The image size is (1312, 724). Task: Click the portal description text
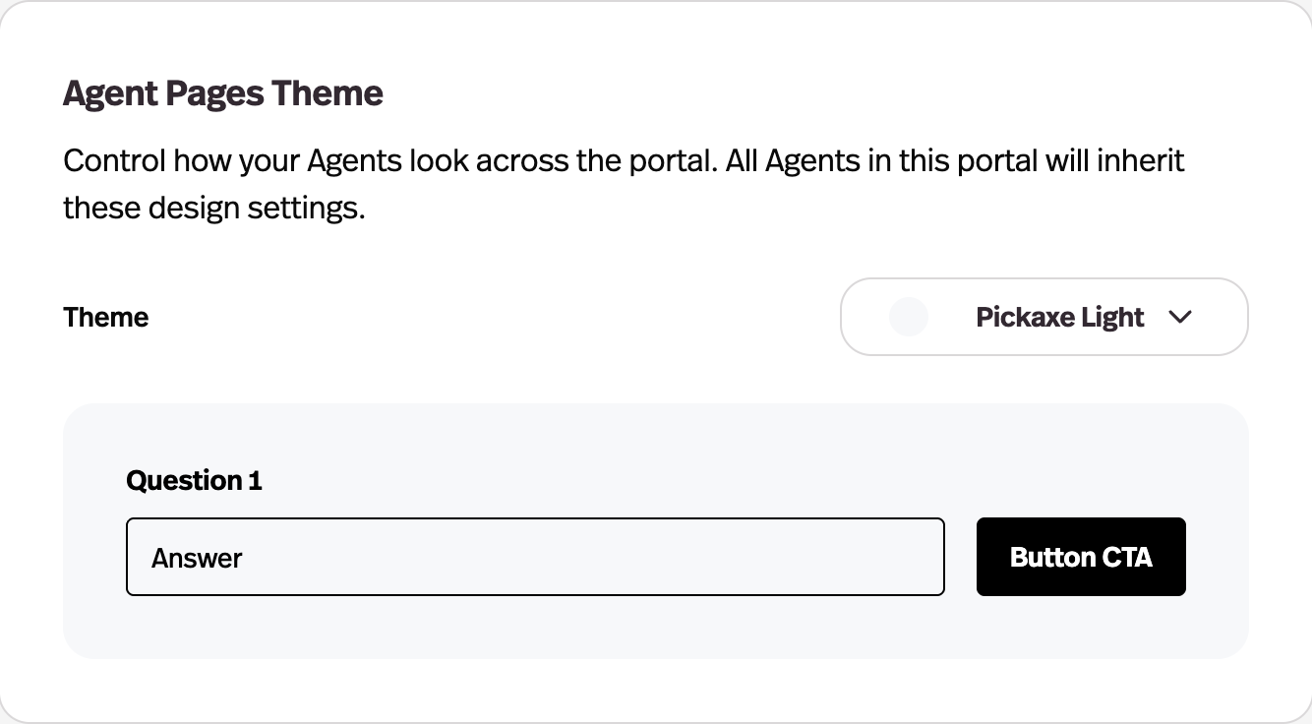(624, 183)
